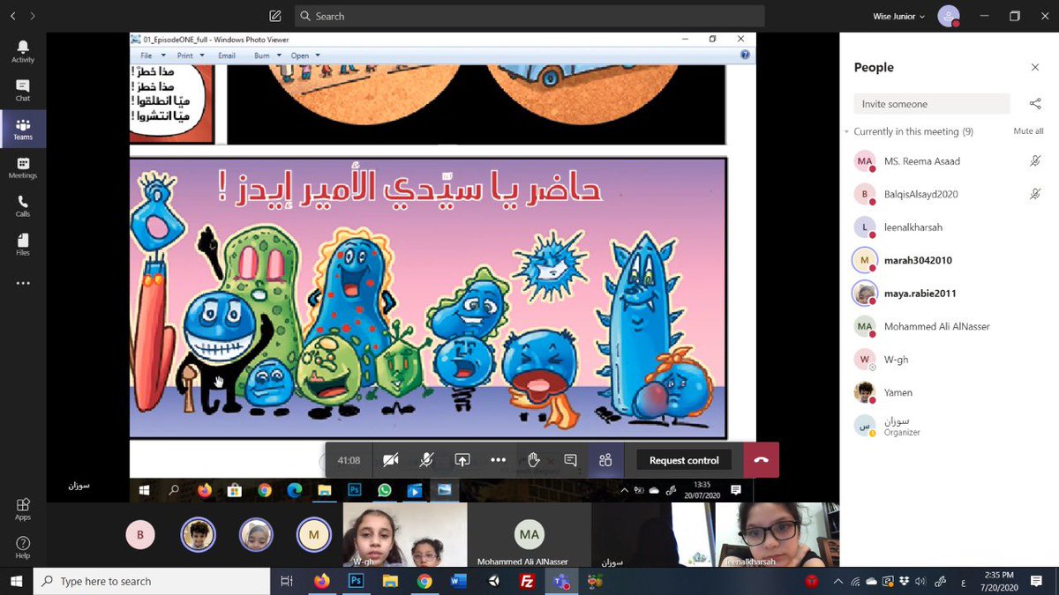
Task: Open Apps store in Teams sidebar
Action: coord(23,509)
